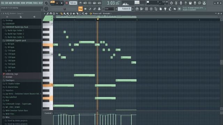Open the help question mark icon
This screenshot has height=125, width=223.
pyautogui.click(x=185, y=3)
